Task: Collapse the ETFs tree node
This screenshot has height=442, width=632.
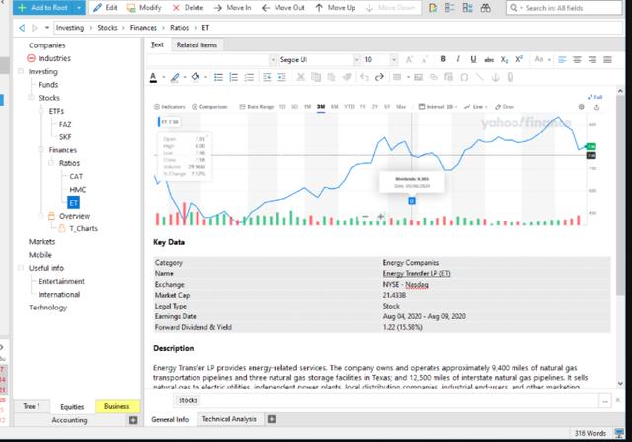Action: click(40, 111)
